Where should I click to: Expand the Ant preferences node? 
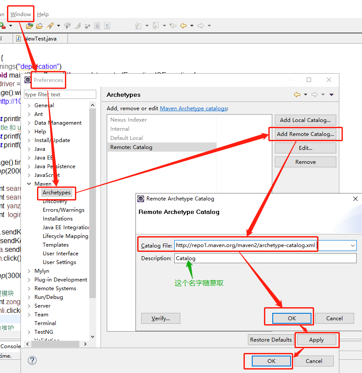click(x=29, y=114)
